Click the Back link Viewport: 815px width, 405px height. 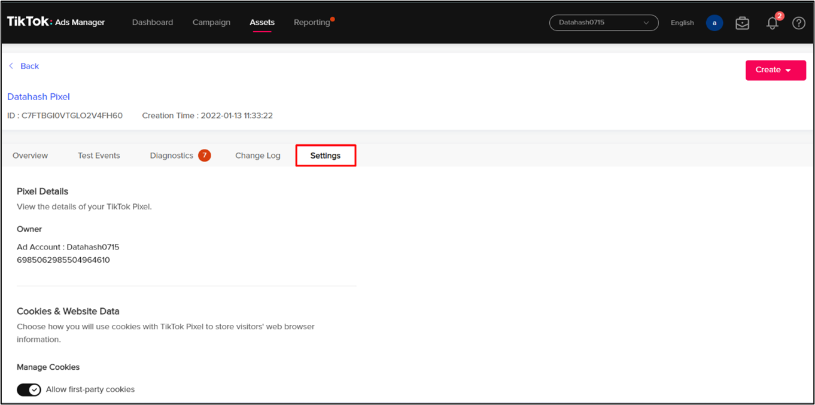[24, 66]
